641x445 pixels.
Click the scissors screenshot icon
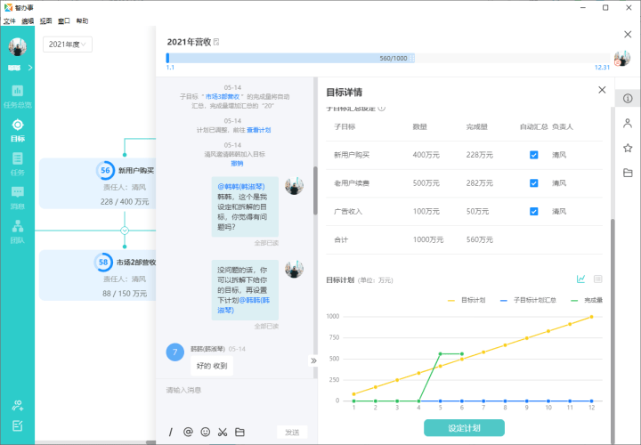(x=222, y=433)
